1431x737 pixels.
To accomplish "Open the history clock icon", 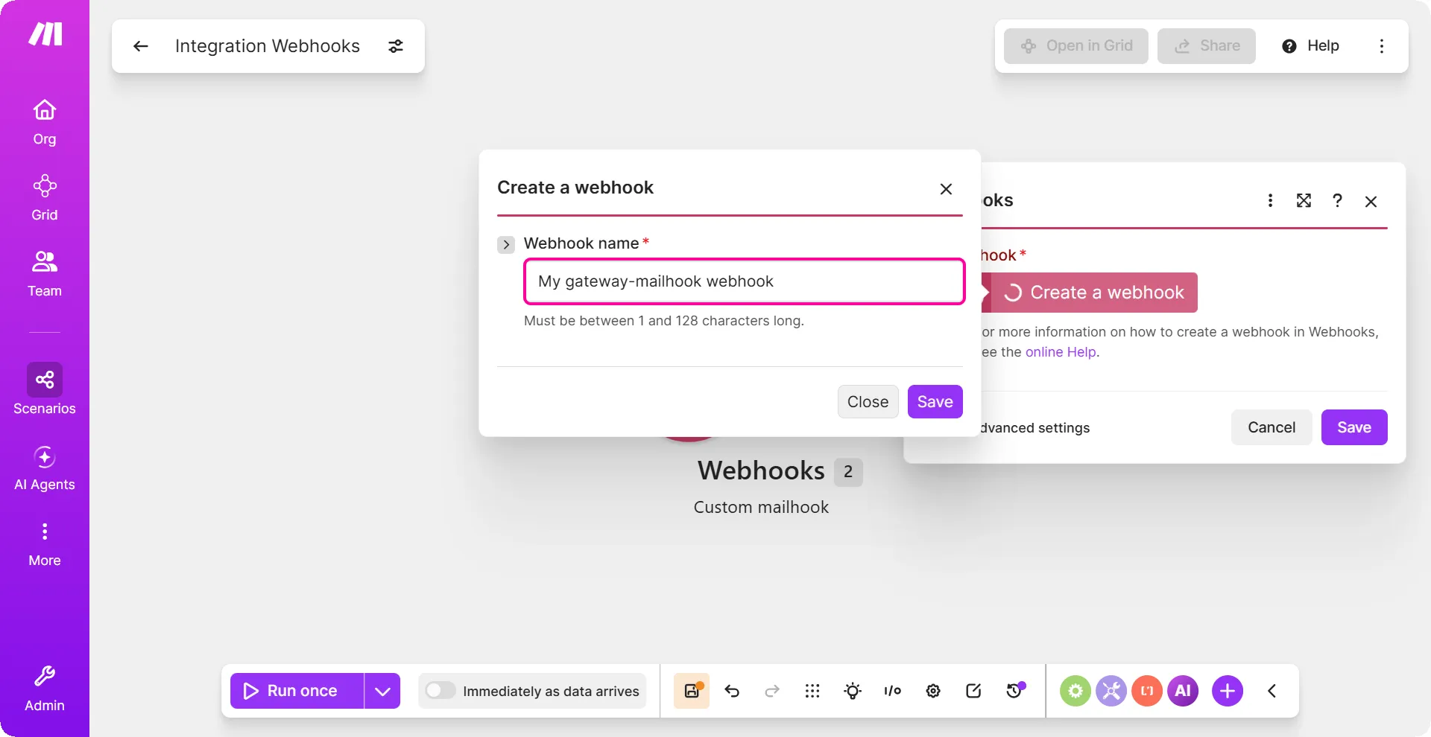I will 1014,691.
